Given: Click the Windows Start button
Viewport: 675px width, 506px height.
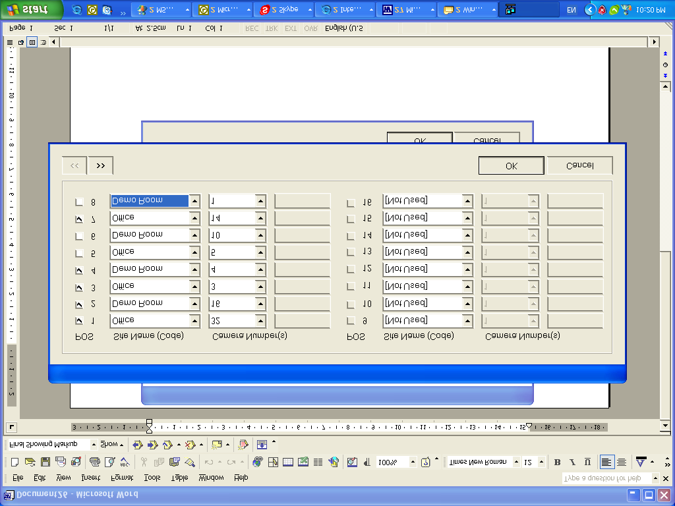Looking at the screenshot, I should click(32, 9).
